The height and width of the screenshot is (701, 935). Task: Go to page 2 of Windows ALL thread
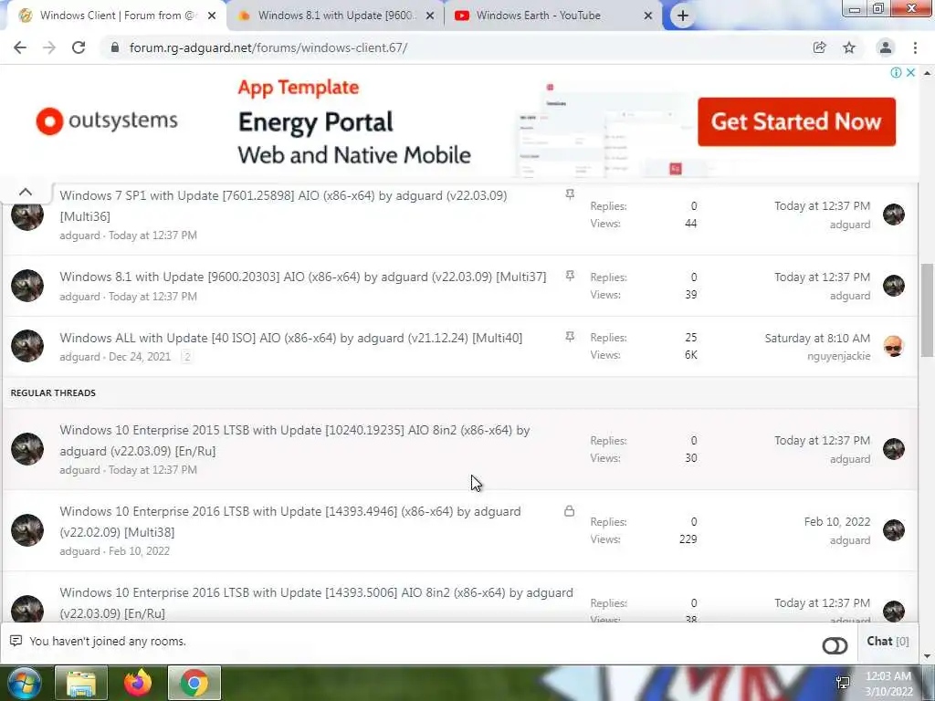point(186,357)
